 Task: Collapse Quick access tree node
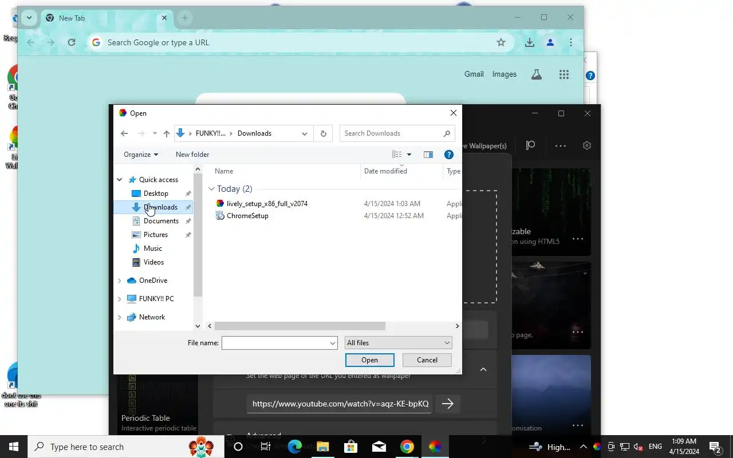(120, 180)
